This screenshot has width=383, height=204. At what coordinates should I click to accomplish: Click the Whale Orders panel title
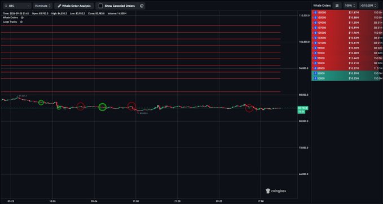(322, 6)
